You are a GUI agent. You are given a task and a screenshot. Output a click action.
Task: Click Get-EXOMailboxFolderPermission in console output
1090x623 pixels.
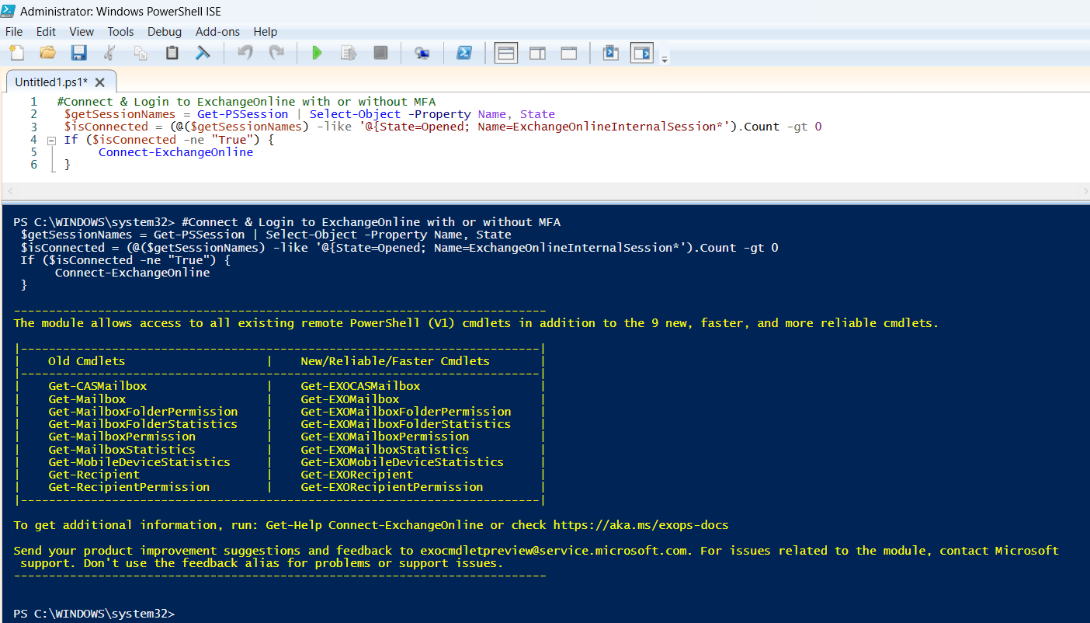click(x=406, y=412)
